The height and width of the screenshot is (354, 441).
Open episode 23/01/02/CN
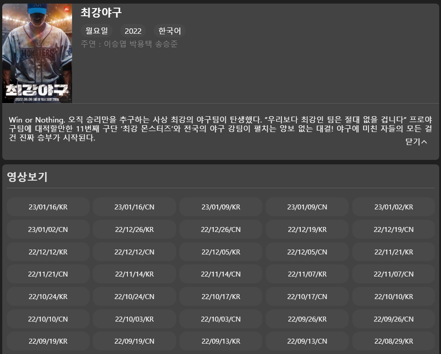pos(48,229)
